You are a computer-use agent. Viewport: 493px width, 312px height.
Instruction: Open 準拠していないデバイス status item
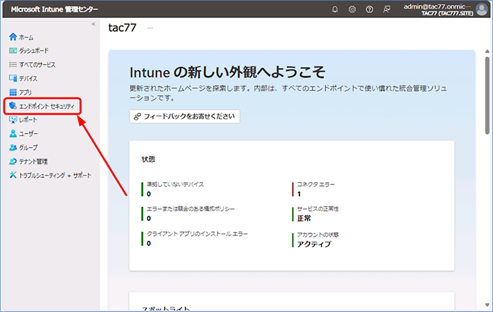(175, 184)
